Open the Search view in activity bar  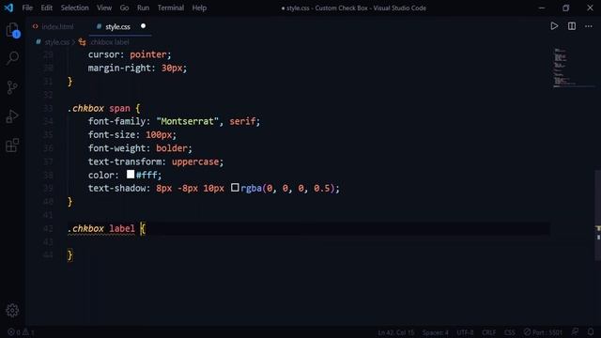(x=12, y=58)
